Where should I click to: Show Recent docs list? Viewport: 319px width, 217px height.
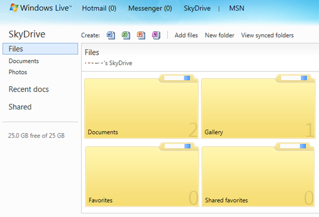(x=28, y=89)
